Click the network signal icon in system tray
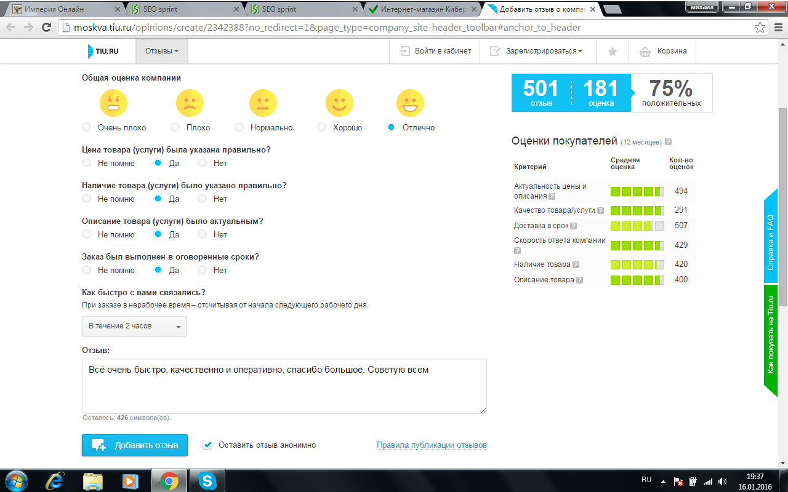Image resolution: width=788 pixels, height=492 pixels. (x=707, y=481)
